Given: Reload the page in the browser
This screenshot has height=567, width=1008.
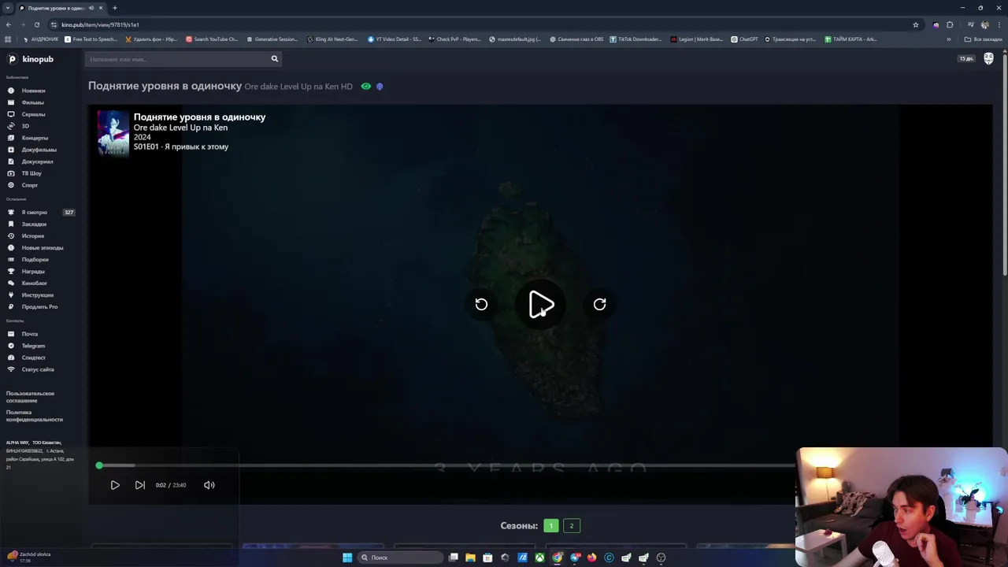Looking at the screenshot, I should [37, 24].
